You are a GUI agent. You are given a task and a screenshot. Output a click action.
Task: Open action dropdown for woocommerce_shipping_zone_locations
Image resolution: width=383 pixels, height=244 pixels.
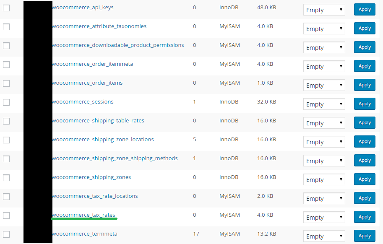point(324,142)
